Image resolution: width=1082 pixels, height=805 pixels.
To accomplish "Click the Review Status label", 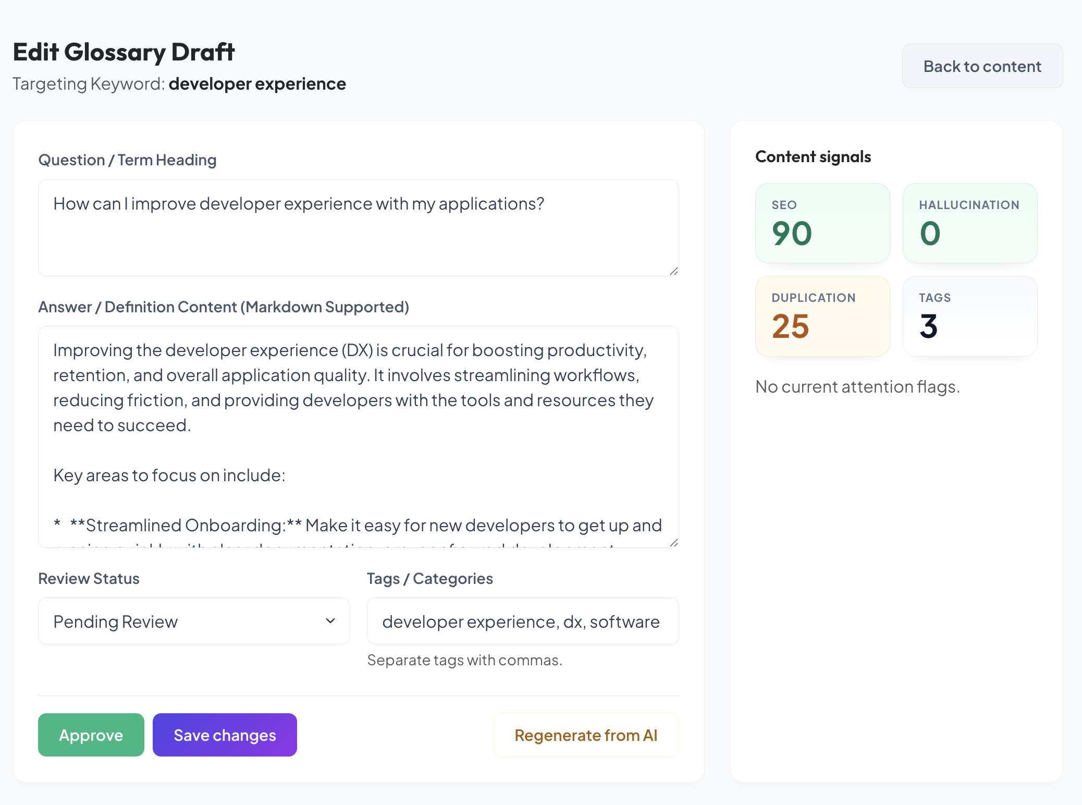I will [x=89, y=579].
